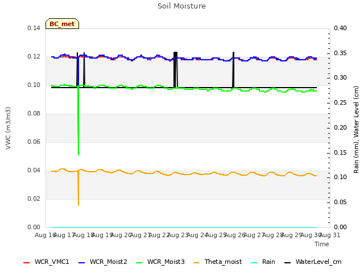Click the 0.25 right axis tick label
The image size is (364, 273).
click(340, 103)
